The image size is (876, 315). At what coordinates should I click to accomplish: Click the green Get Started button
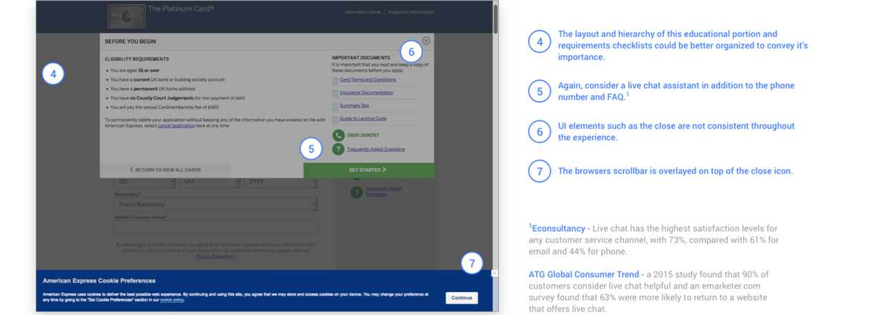click(368, 170)
